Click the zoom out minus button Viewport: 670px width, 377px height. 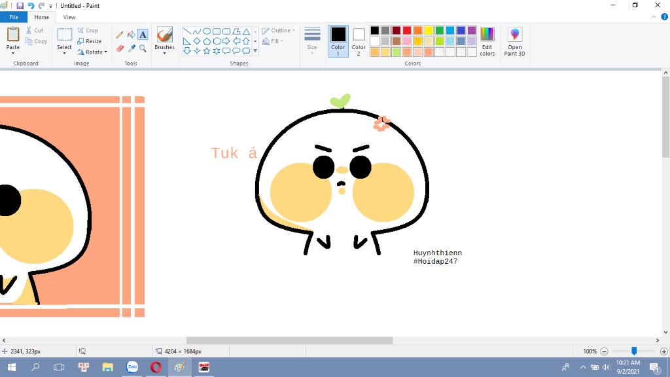(x=604, y=351)
